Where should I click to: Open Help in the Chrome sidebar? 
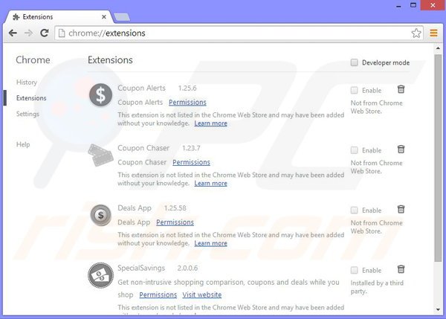point(23,144)
